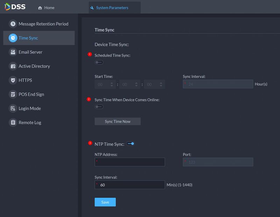This screenshot has width=280, height=217.
Task: Select the System Parameters tab
Action: tap(112, 8)
